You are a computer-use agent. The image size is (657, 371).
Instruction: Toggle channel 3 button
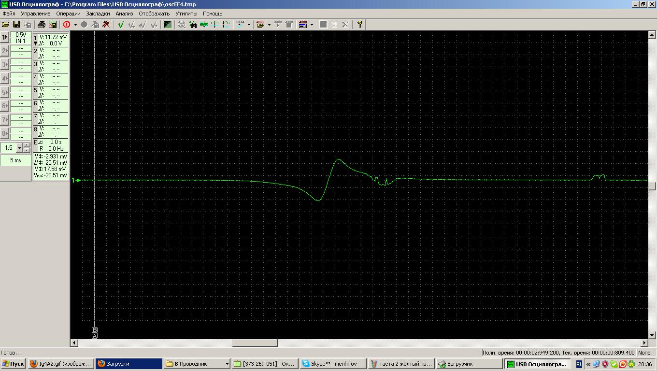[x=5, y=64]
